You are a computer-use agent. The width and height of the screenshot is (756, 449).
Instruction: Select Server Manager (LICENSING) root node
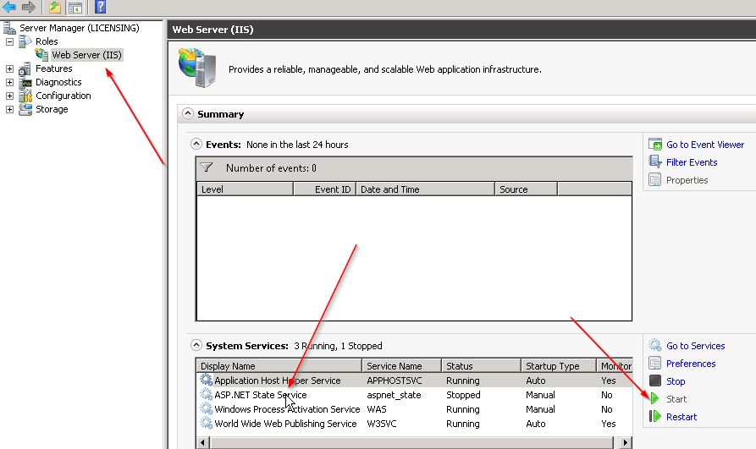[79, 28]
